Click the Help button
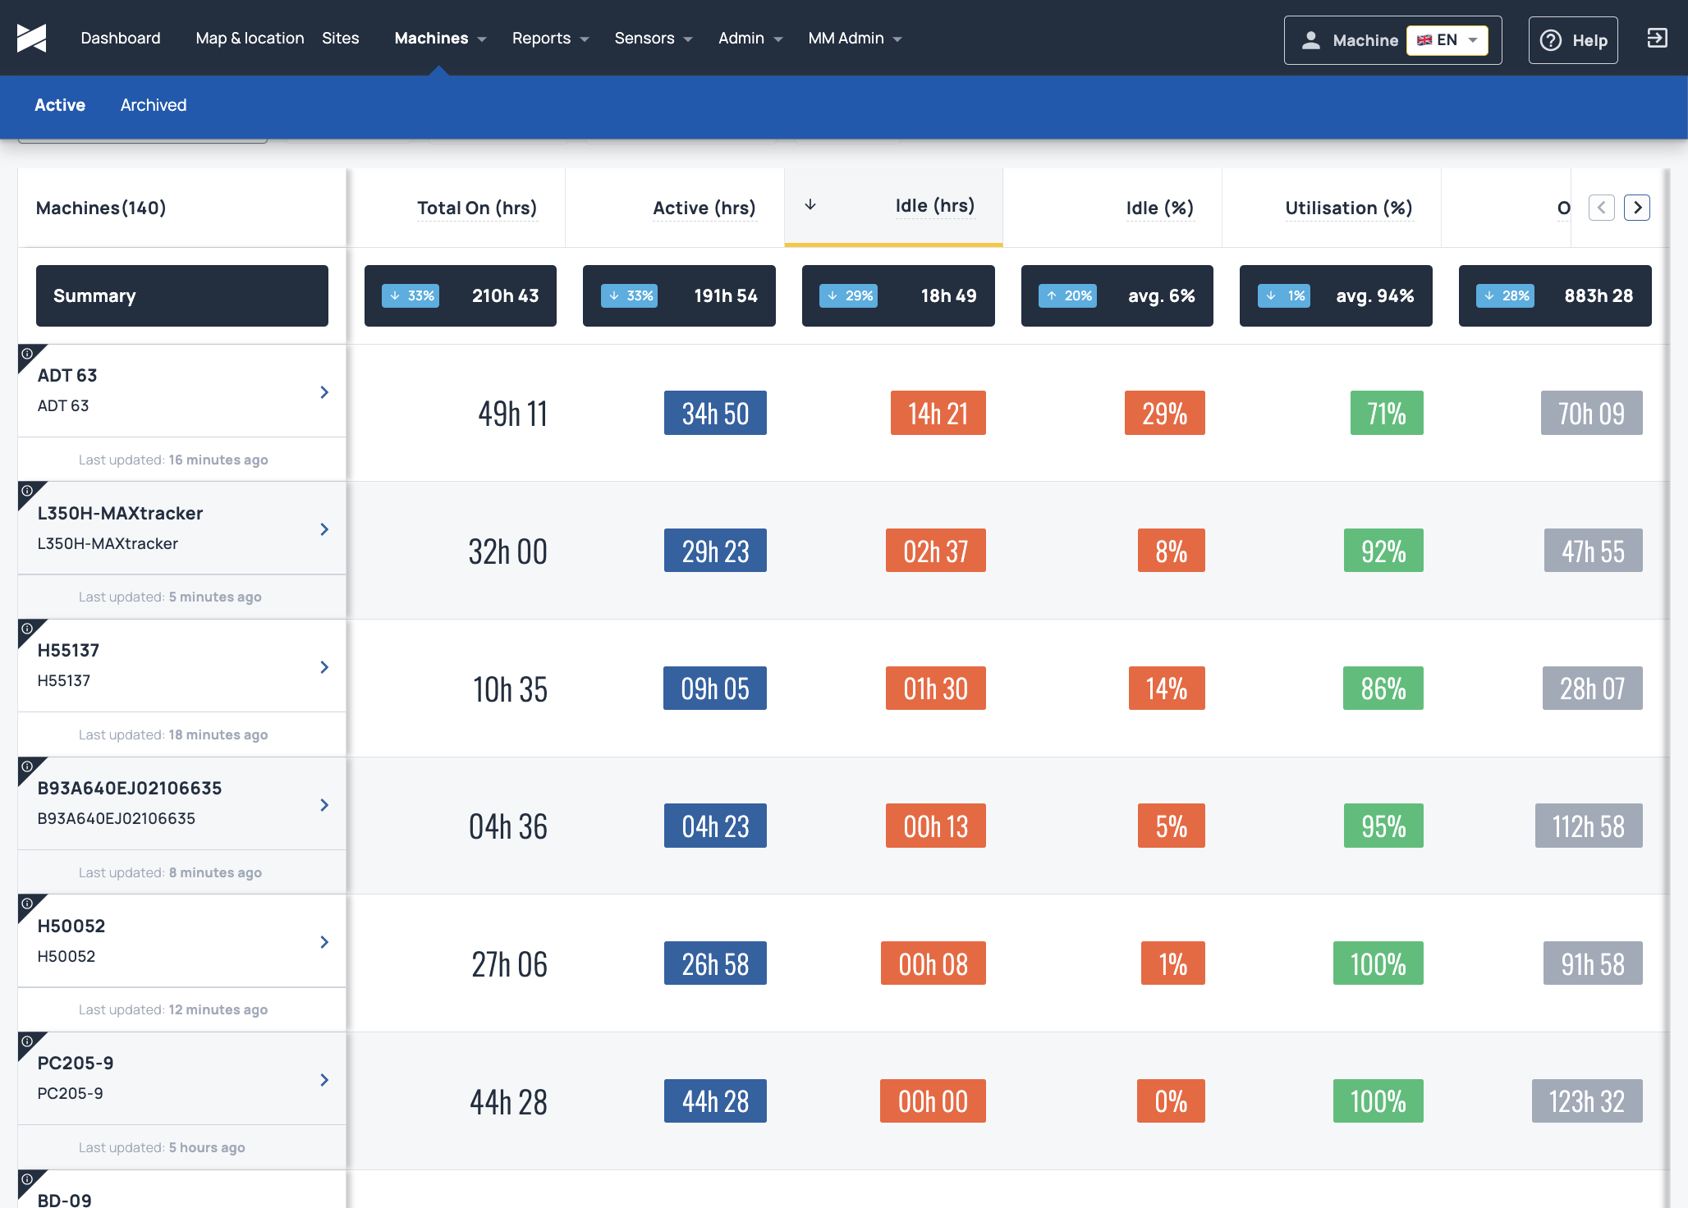The width and height of the screenshot is (1688, 1208). [x=1573, y=40]
